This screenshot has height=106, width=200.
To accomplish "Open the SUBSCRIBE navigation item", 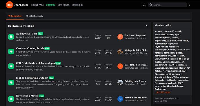I will point(77,5).
